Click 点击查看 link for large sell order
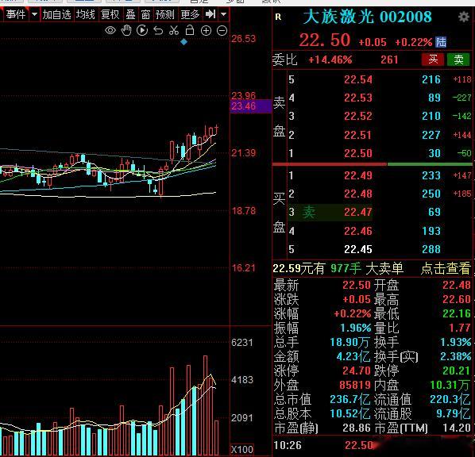 pyautogui.click(x=446, y=268)
